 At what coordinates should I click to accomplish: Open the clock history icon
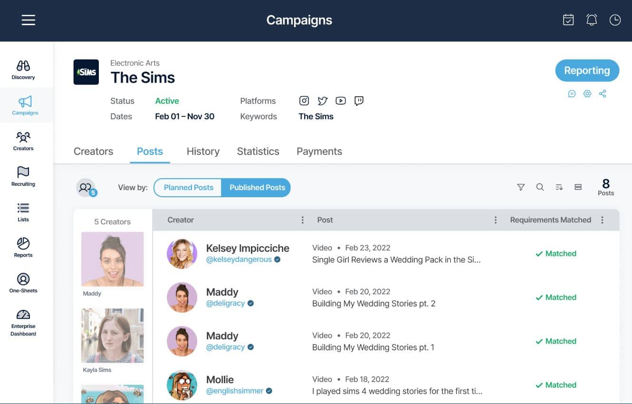[x=615, y=20]
